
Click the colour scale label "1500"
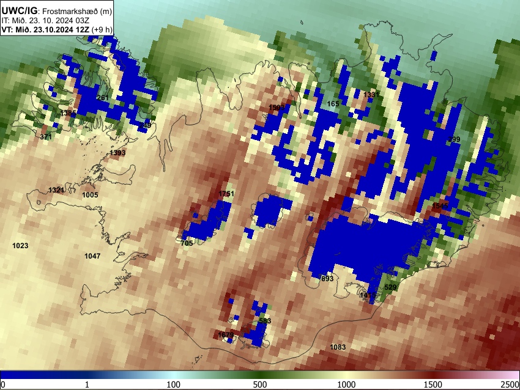(x=433, y=384)
